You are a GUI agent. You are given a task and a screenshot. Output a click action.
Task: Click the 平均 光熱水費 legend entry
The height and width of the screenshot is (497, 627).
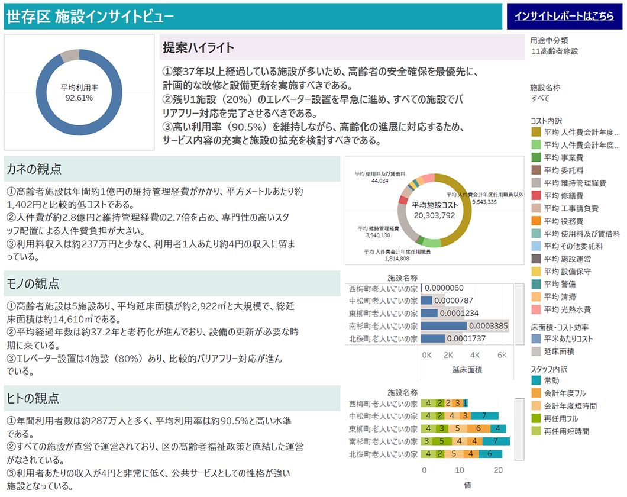pos(567,309)
